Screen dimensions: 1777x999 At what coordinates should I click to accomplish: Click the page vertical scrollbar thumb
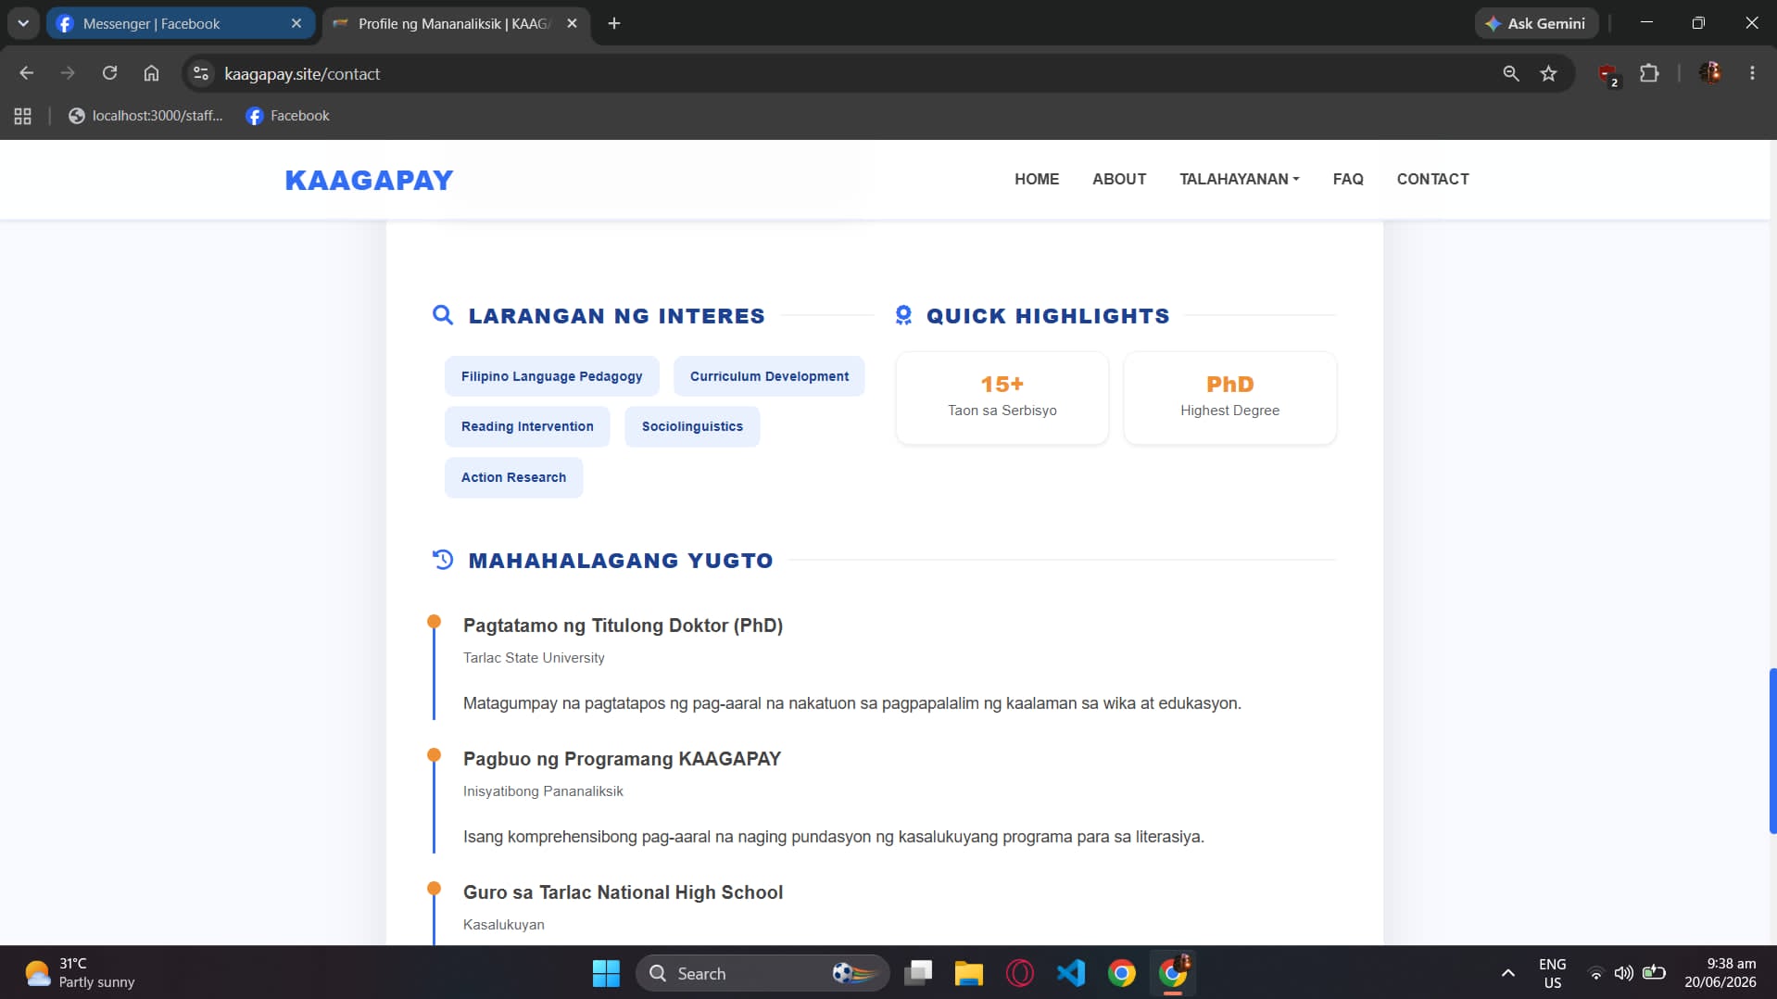pyautogui.click(x=1772, y=751)
